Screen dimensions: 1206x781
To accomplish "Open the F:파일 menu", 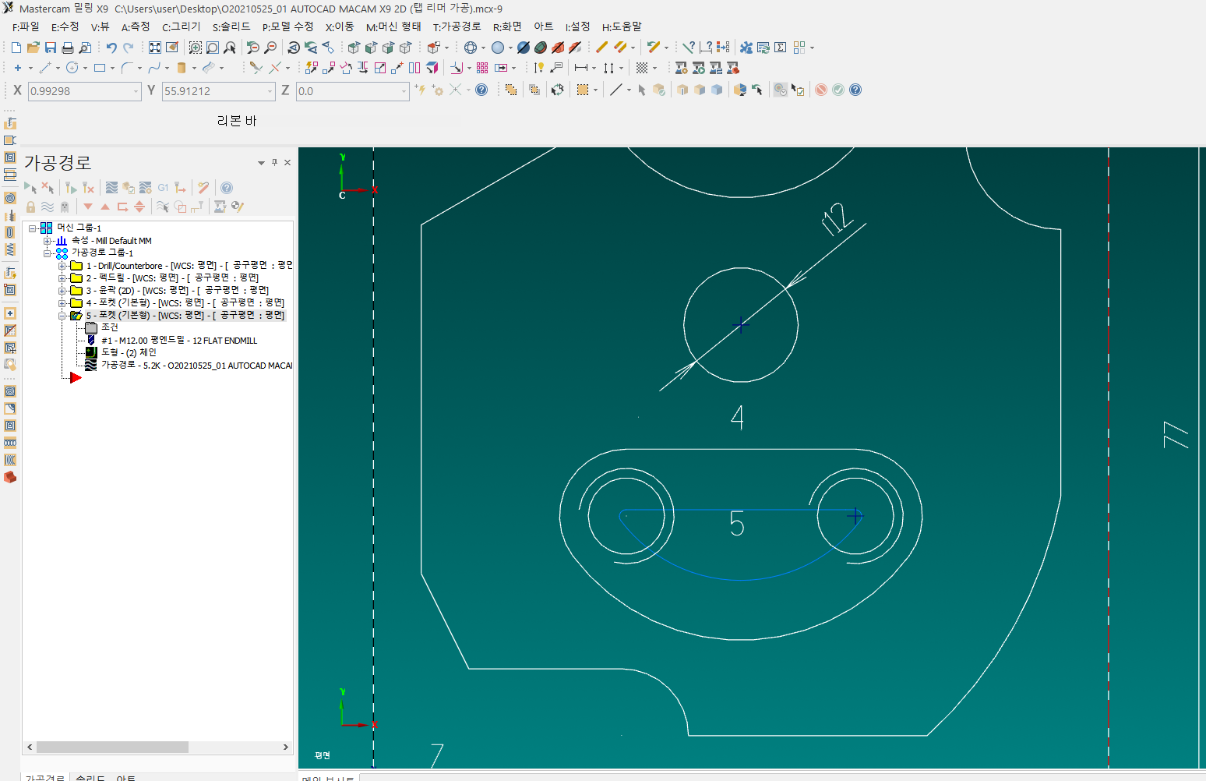I will pyautogui.click(x=26, y=27).
